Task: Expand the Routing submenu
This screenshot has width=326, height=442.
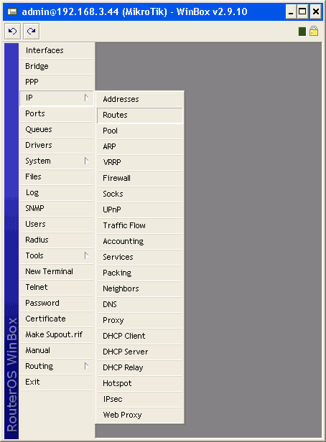Action: coord(57,366)
